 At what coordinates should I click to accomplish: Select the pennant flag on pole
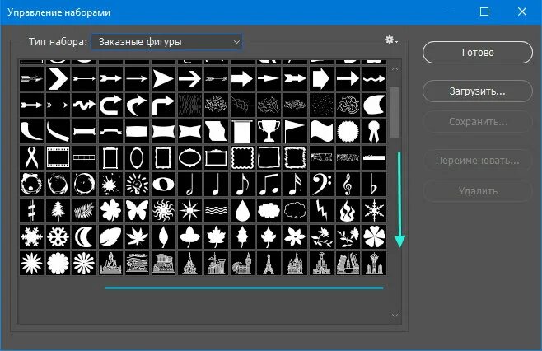pos(295,131)
